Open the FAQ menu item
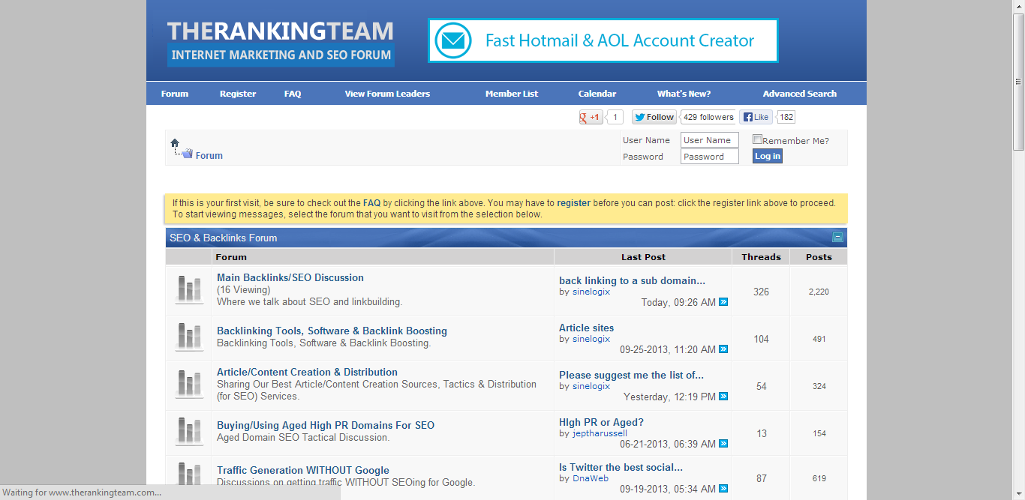The height and width of the screenshot is (500, 1025). (293, 94)
